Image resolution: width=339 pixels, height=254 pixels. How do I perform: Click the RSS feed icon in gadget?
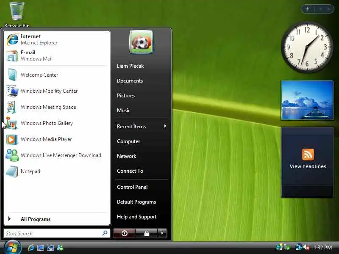308,155
